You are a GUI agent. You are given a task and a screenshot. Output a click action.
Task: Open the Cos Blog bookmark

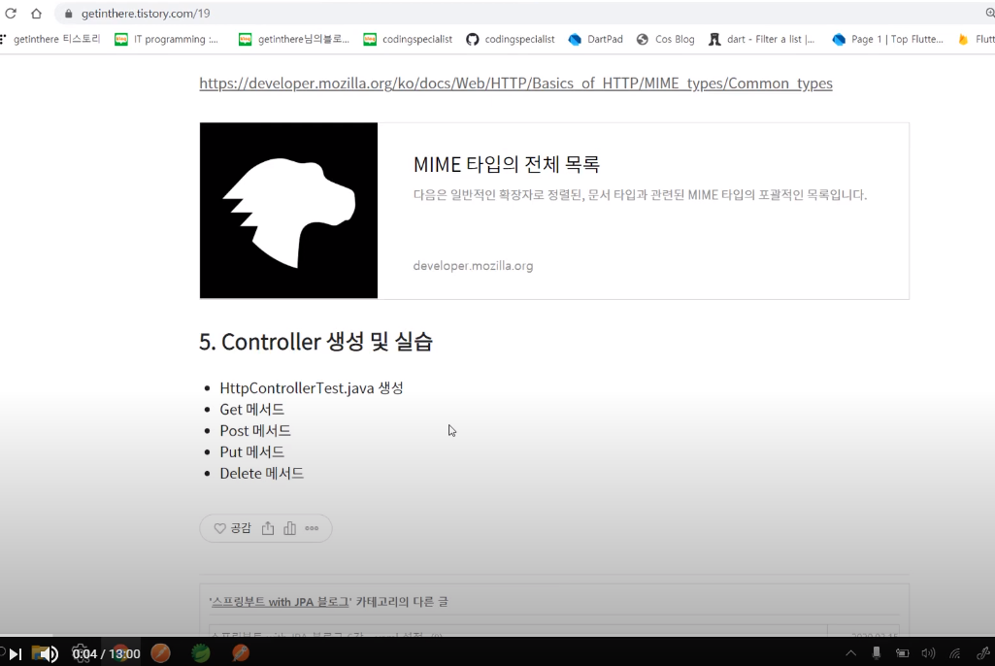coord(666,40)
